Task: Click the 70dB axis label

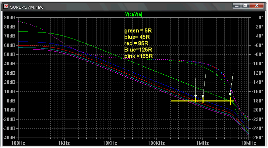Action: [x=9, y=36]
